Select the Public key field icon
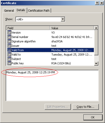Screen dimensions: 105x123 [x=9, y=63]
